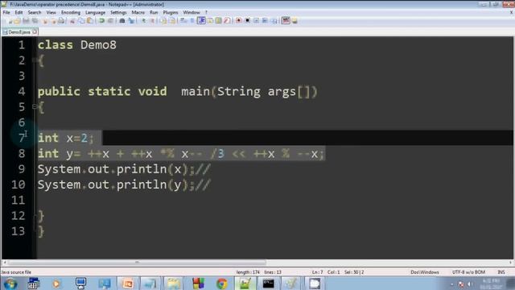
Task: Toggle show all characters
Action: pos(192,21)
